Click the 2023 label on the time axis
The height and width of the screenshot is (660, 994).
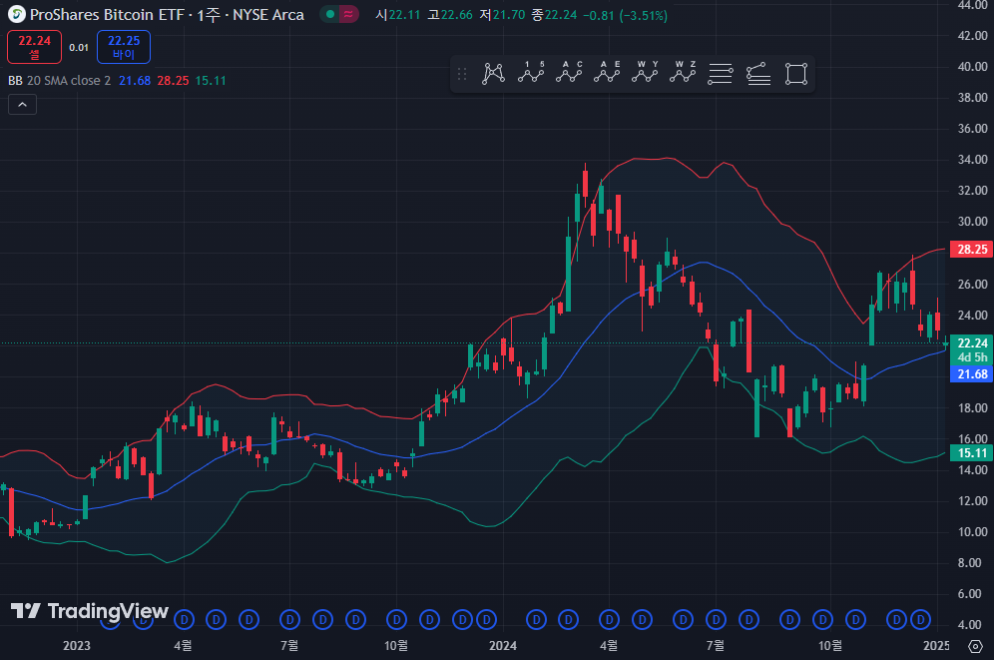[x=77, y=645]
